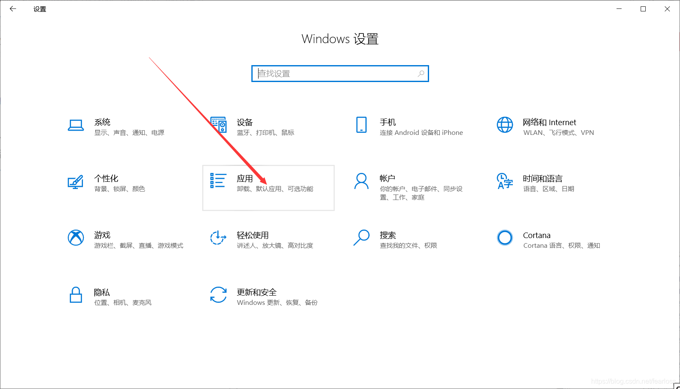Open 轻松使用 settings title
Image resolution: width=680 pixels, height=389 pixels.
[x=253, y=235]
